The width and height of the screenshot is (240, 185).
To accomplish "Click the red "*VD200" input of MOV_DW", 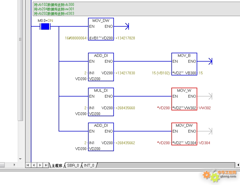I will click(163, 143).
